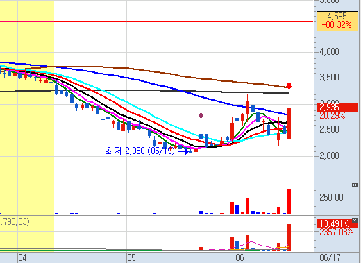Viewport: 361px width, 263px height.
Task: Click the purple dot marker on the chart
Action: tap(201, 115)
